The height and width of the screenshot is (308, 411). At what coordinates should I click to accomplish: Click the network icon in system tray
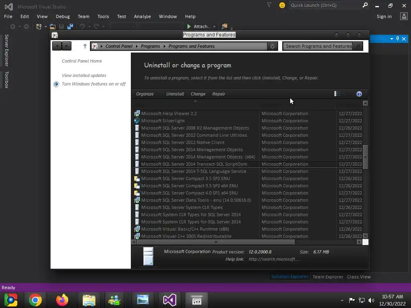pos(362,300)
